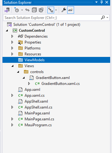Open the Pending Changes Filter

pyautogui.click(x=16, y=10)
